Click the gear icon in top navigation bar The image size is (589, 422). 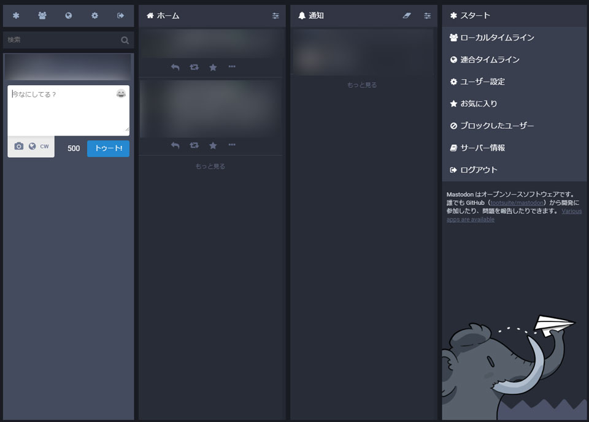pyautogui.click(x=94, y=16)
